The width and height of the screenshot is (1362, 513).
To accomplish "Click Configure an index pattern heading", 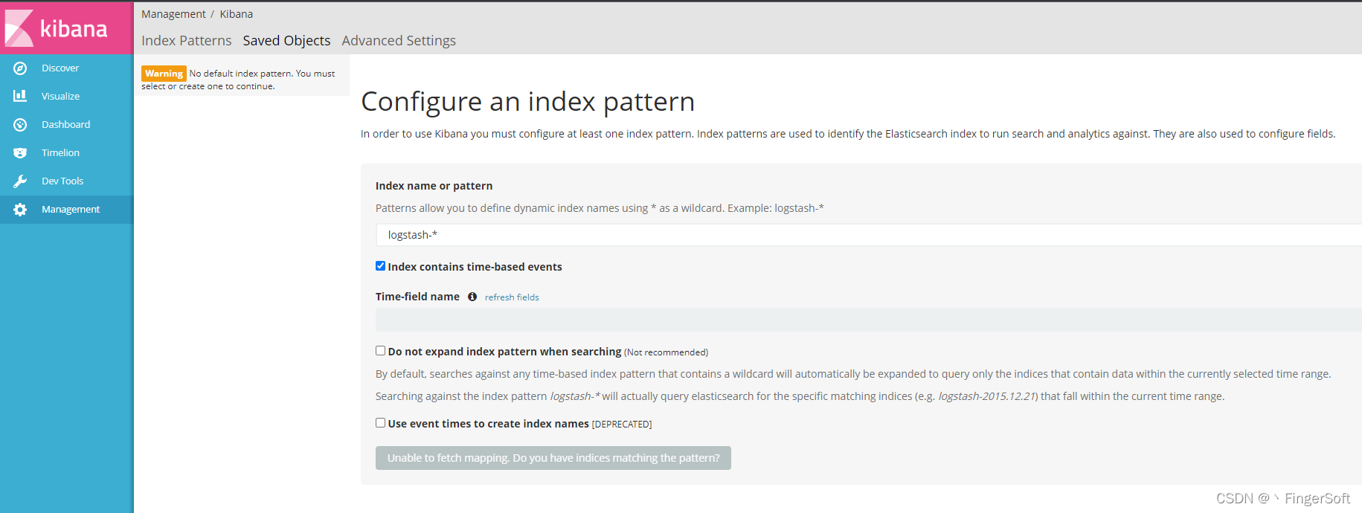I will 528,102.
